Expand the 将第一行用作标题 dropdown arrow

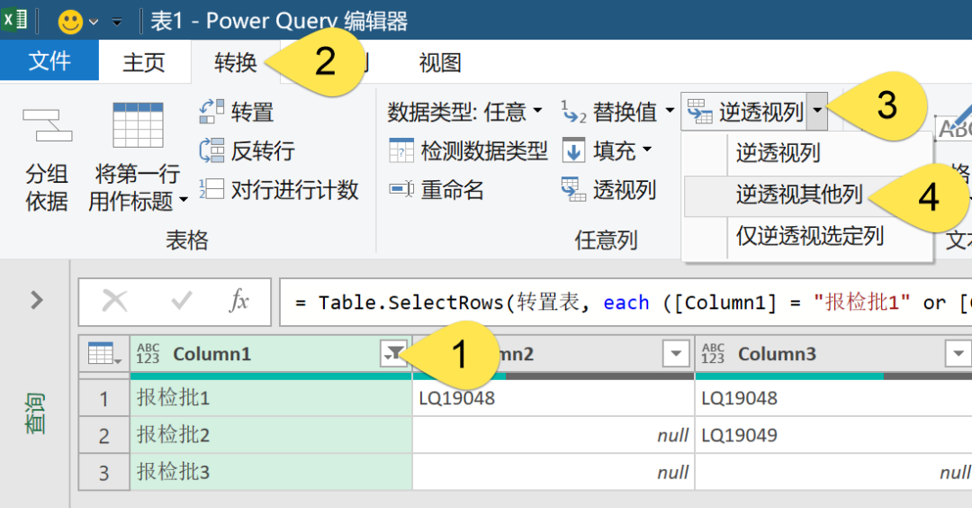pos(184,200)
